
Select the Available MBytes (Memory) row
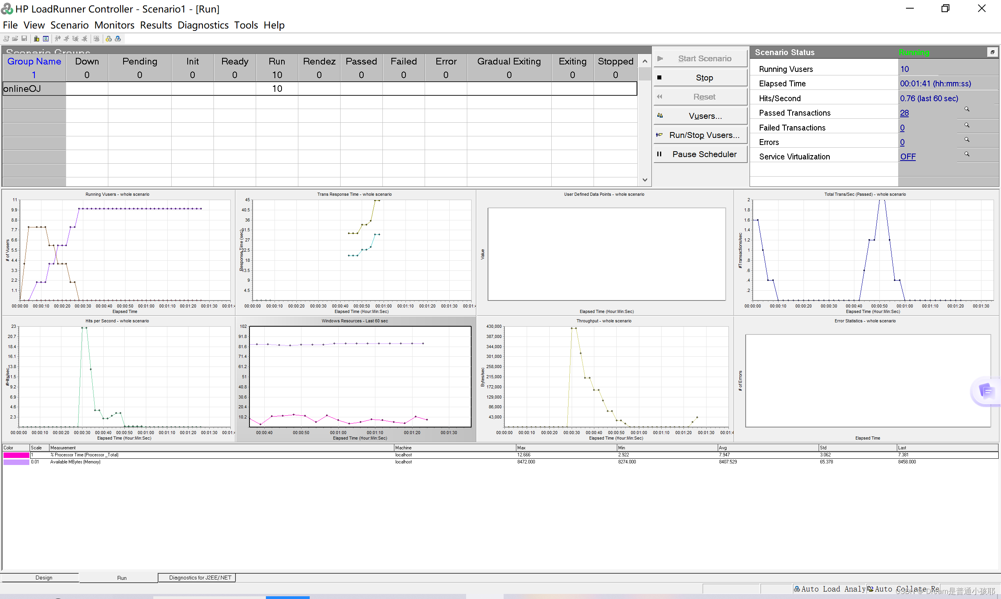pyautogui.click(x=501, y=462)
